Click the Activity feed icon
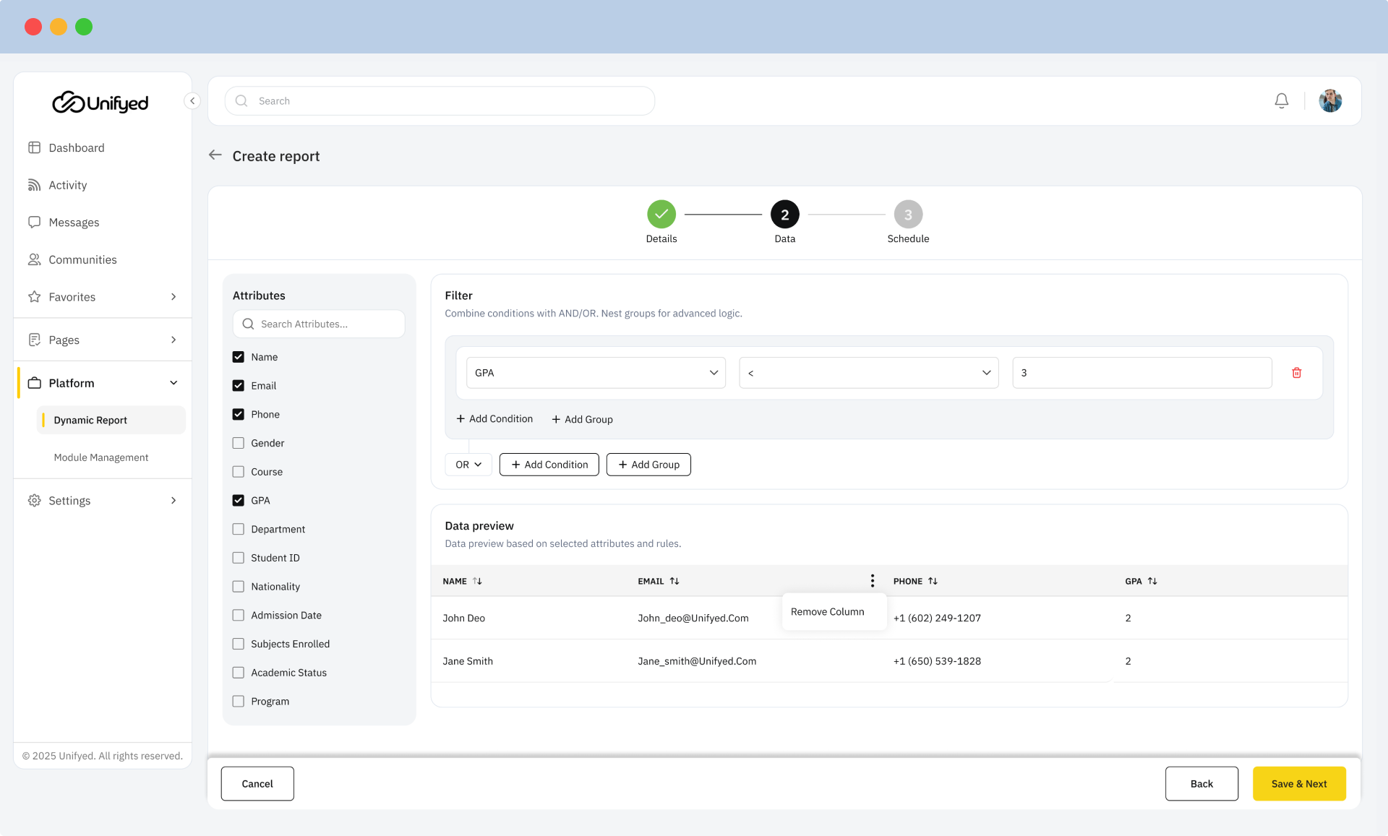 click(34, 185)
